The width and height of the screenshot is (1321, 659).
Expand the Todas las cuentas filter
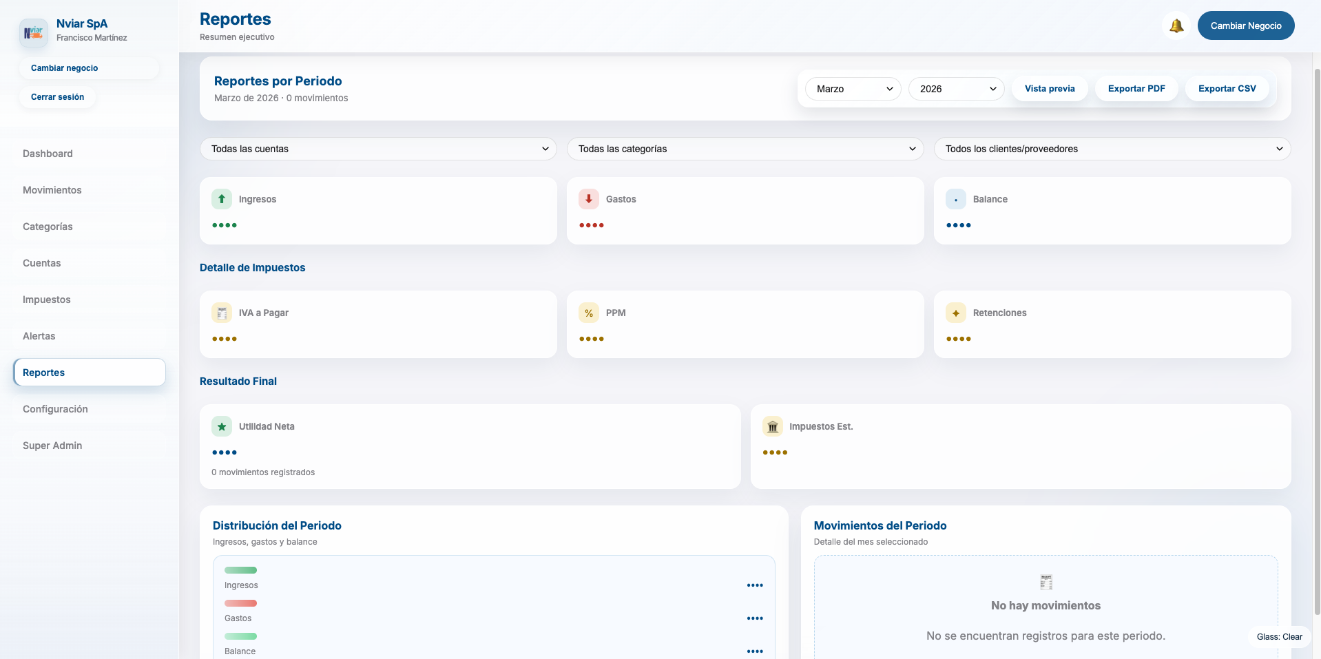378,149
